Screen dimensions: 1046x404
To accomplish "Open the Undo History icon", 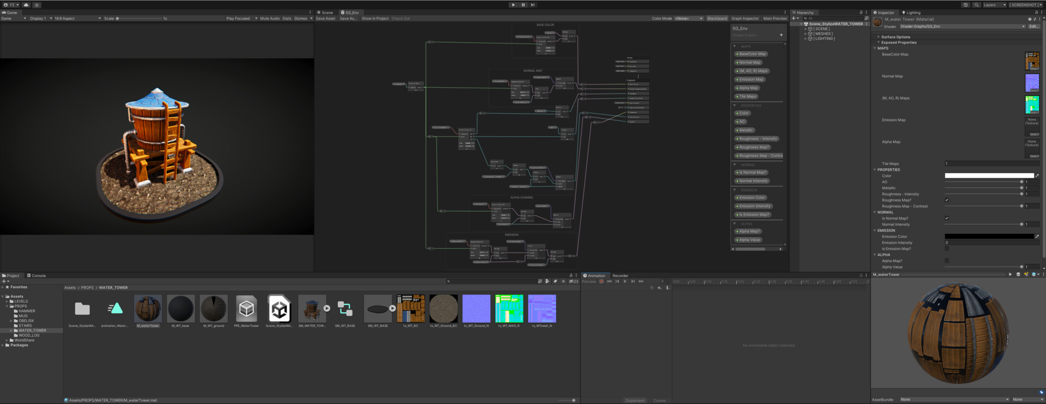I will click(966, 5).
